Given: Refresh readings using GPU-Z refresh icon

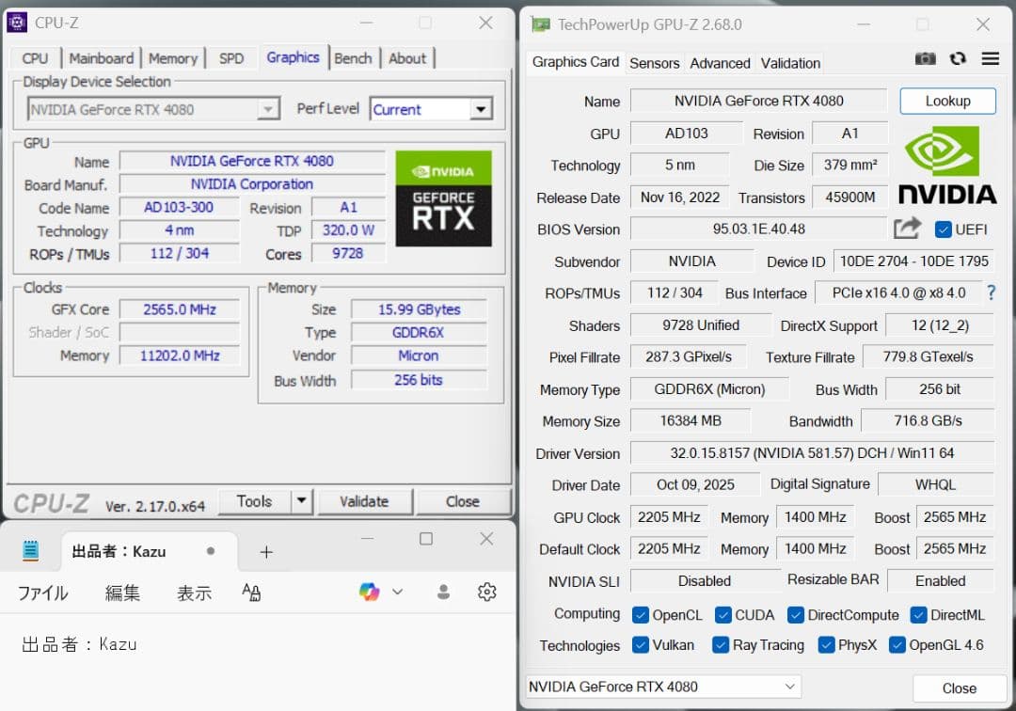Looking at the screenshot, I should click(958, 58).
